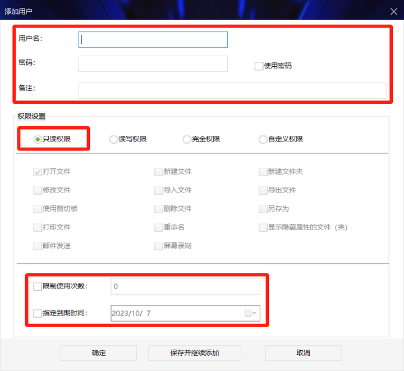The image size is (404, 371).
Task: Open the expiration date calendar dropdown
Action: pos(250,313)
